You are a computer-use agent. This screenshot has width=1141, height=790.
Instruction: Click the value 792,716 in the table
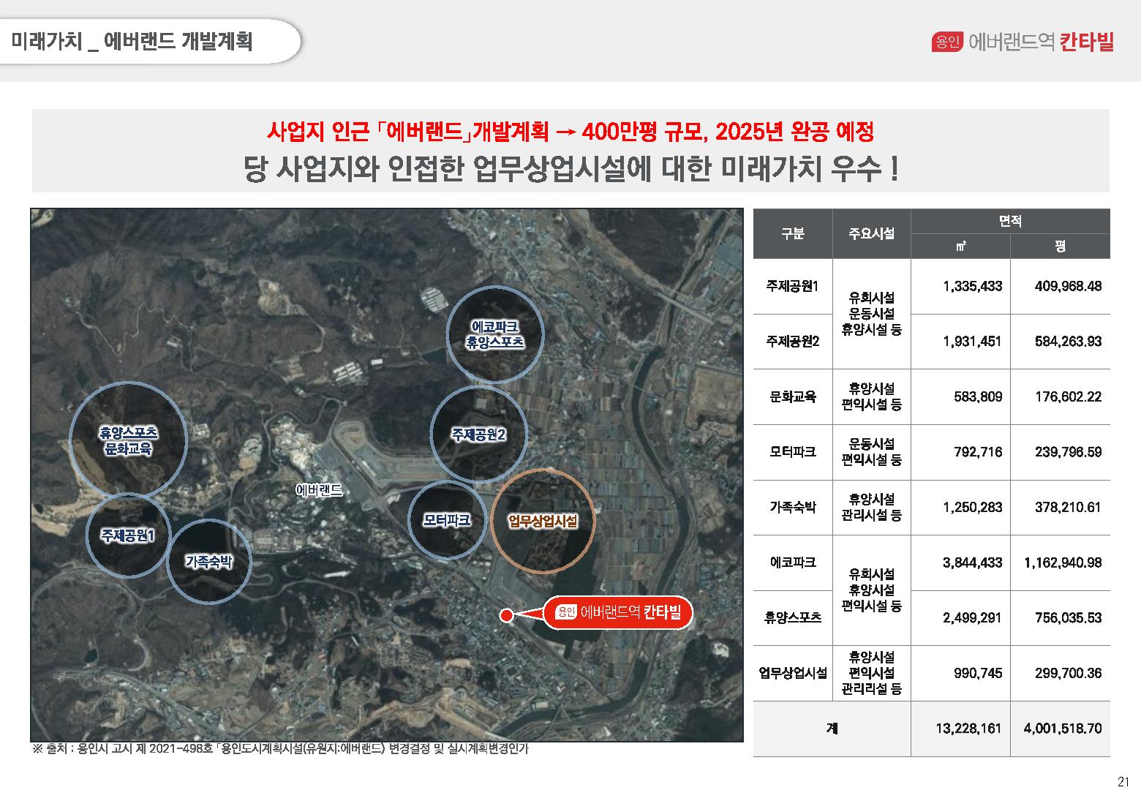pyautogui.click(x=978, y=451)
